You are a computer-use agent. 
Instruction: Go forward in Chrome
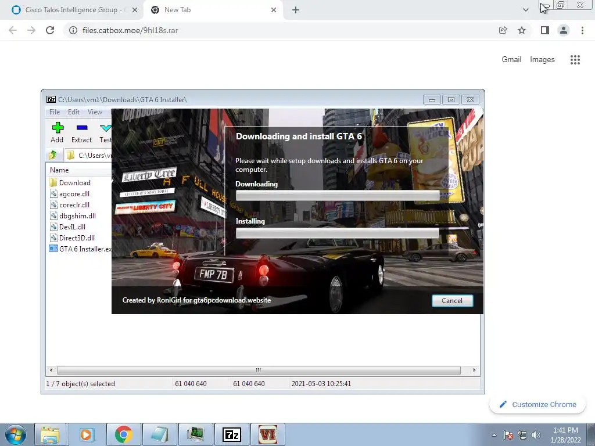[31, 30]
